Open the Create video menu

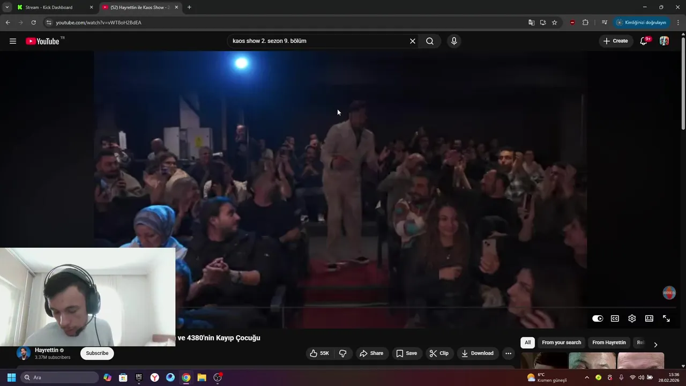coord(616,41)
